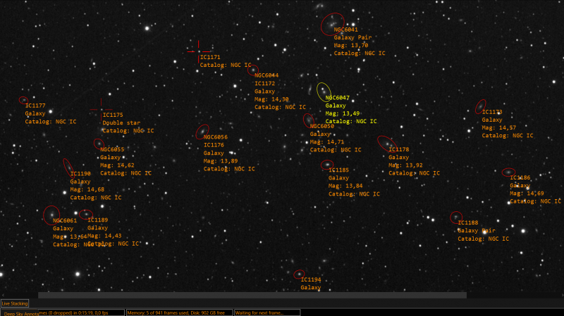Screen dimensions: 564x316
Task: Select the NGC6050 annotation label
Action: 322,126
